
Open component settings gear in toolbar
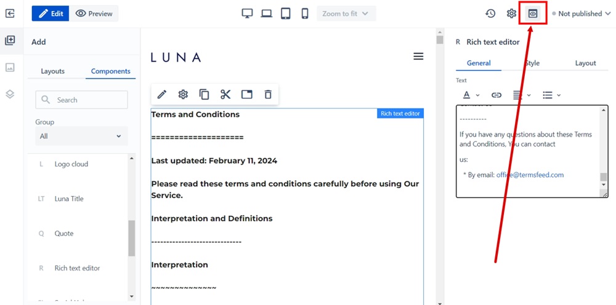point(183,95)
